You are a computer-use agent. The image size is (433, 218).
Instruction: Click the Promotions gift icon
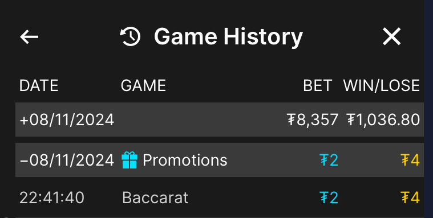point(130,160)
